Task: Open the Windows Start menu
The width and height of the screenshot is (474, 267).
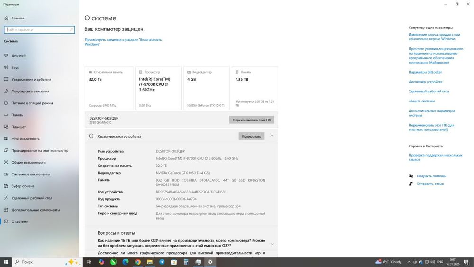Action: tap(6, 262)
